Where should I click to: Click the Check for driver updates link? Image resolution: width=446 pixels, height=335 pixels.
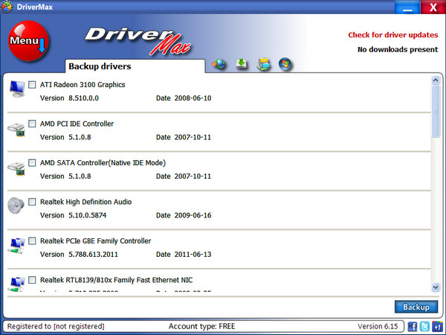[x=392, y=35]
